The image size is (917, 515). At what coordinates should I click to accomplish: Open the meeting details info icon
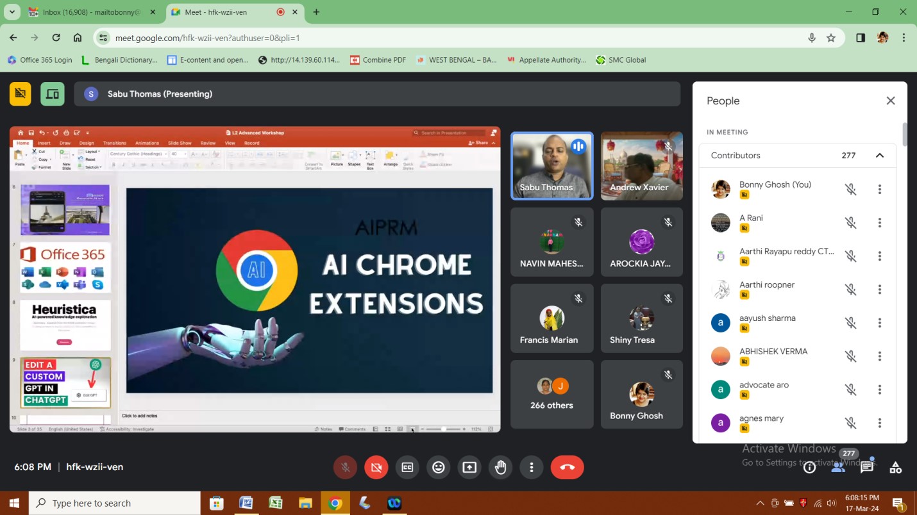coord(809,468)
